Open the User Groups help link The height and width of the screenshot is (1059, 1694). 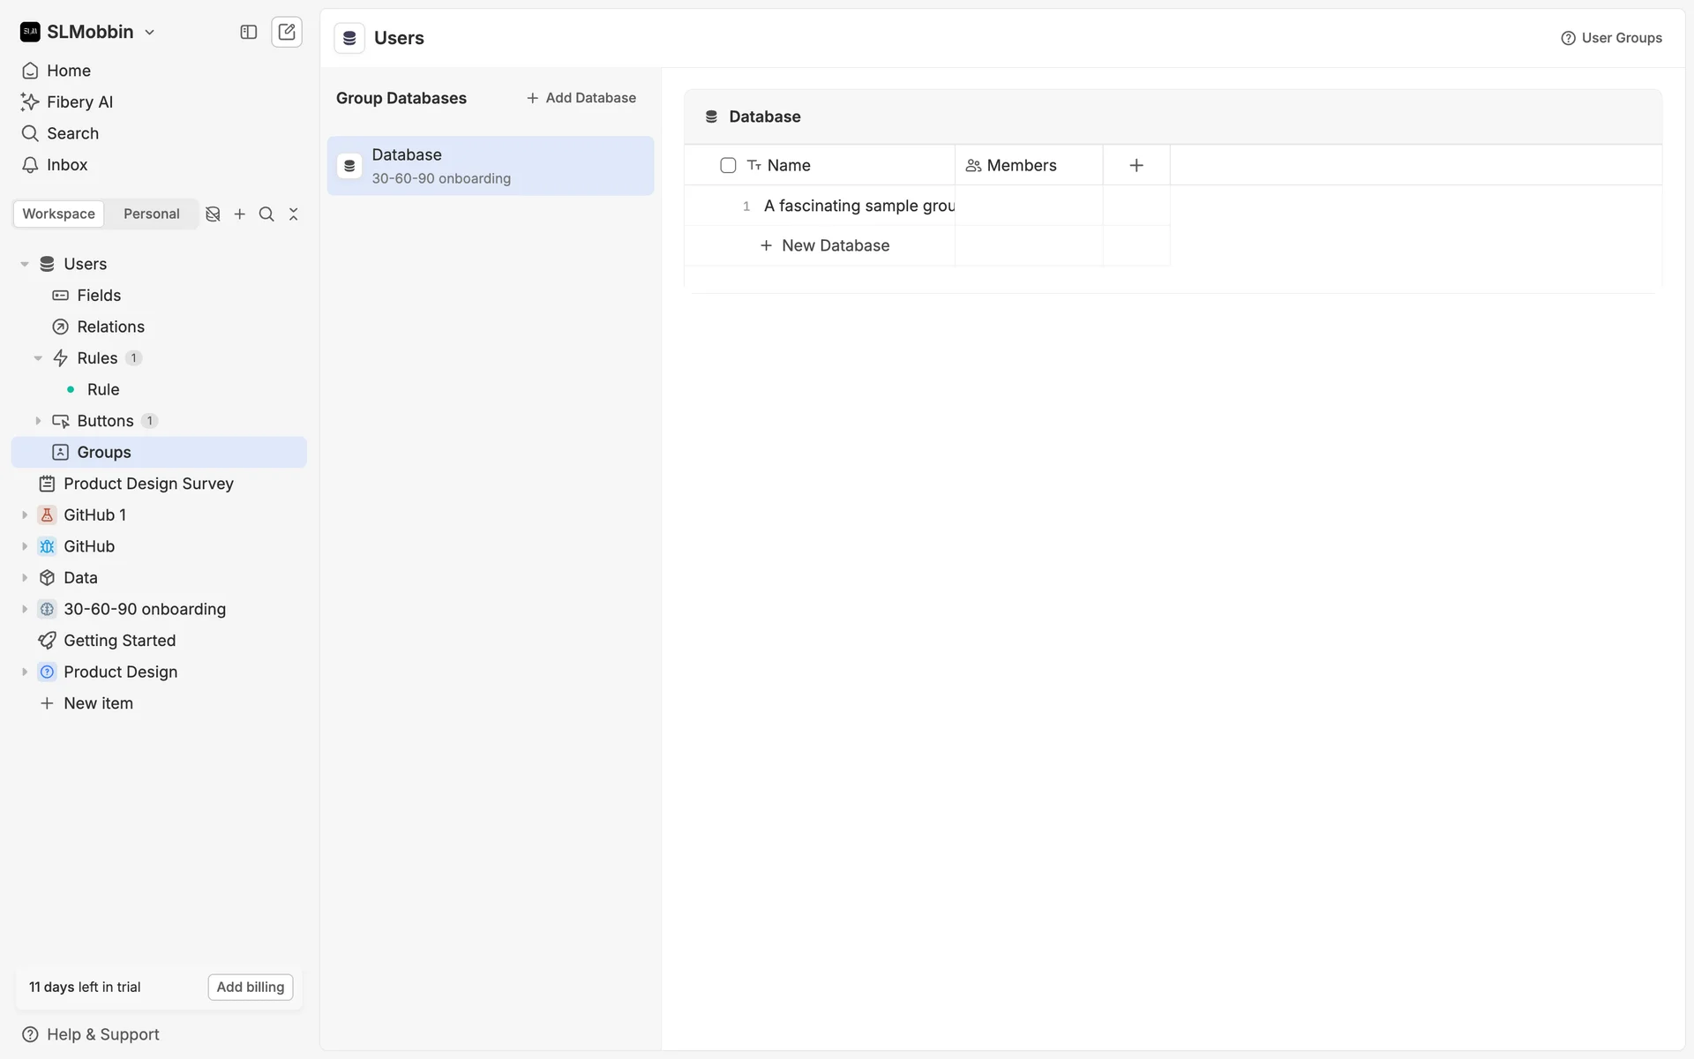coord(1611,38)
